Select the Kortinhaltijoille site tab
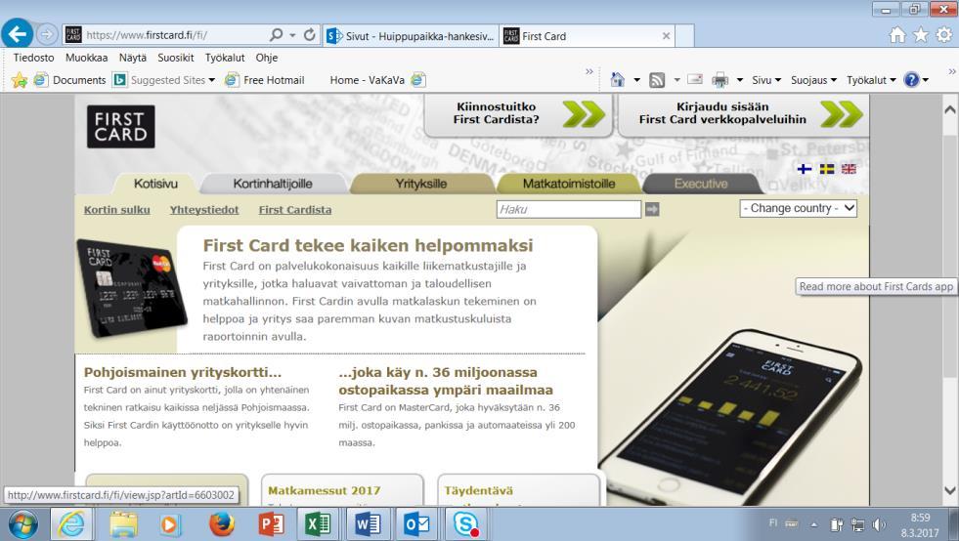 point(273,184)
